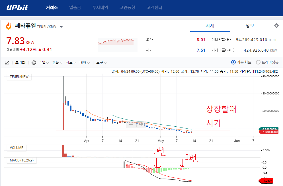Toggle fullscreen chart expand icon
The image size is (283, 186).
click(x=7, y=63)
